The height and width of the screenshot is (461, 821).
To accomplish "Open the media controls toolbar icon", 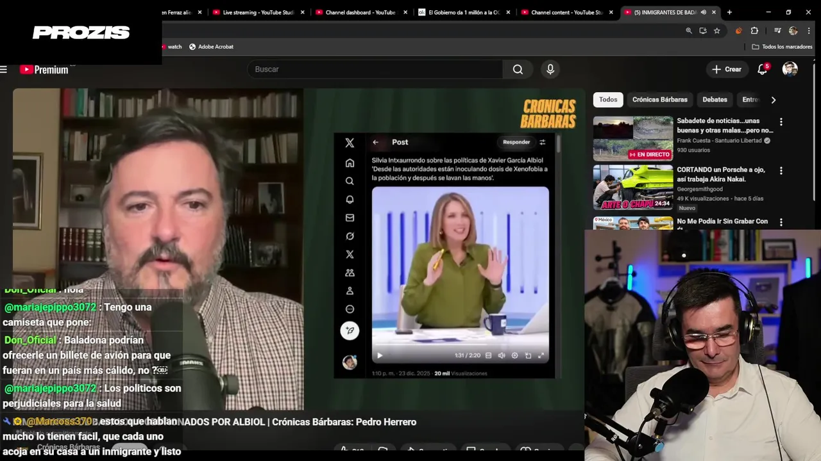I will point(777,31).
